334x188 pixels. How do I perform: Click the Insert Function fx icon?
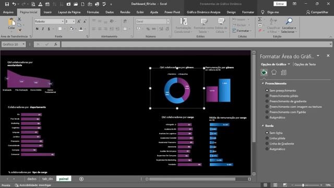click(56, 44)
